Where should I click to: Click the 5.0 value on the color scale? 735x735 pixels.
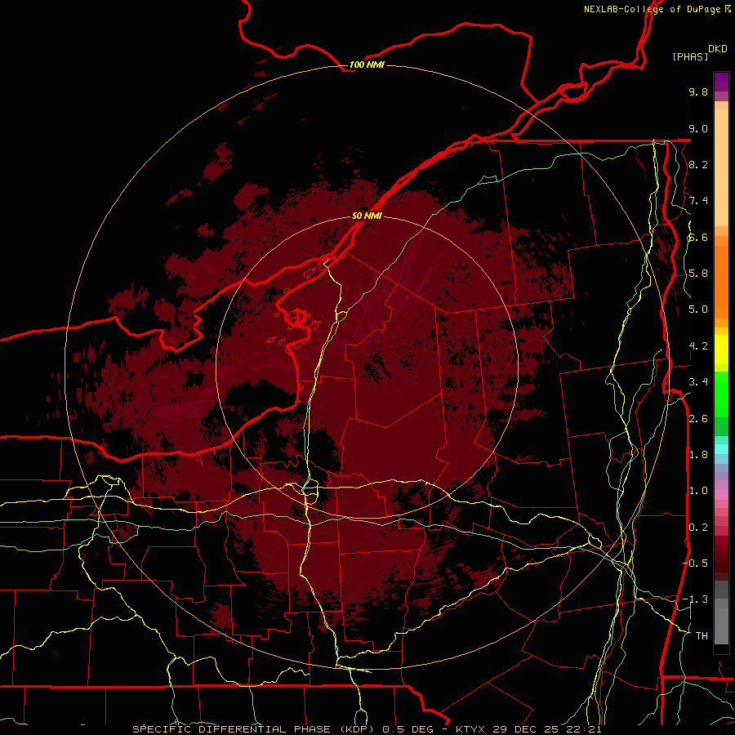click(698, 310)
